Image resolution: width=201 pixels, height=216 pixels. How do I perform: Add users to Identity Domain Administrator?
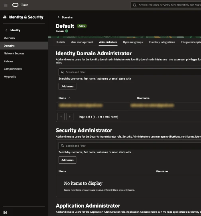(67, 86)
